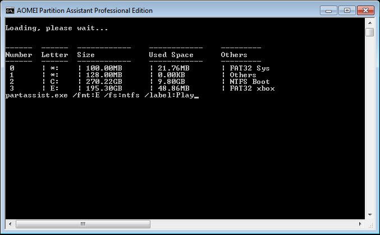Click the 'C:' drive letter

coord(54,82)
